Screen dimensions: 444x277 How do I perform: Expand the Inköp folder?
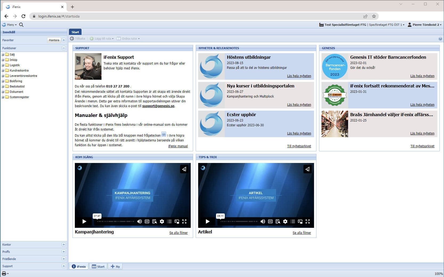(x=3, y=60)
